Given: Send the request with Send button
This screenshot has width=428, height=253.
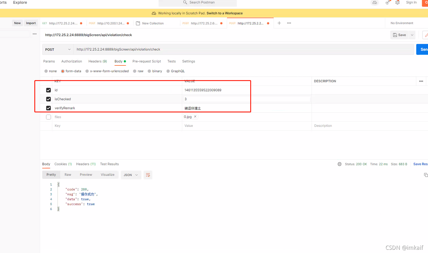Looking at the screenshot, I should click(x=422, y=49).
